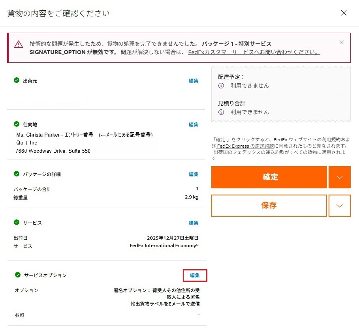Viewport: 359px width, 330px height.
Task: Open the FedExカスタマーサービスへお問い合わせください link
Action: [x=254, y=52]
